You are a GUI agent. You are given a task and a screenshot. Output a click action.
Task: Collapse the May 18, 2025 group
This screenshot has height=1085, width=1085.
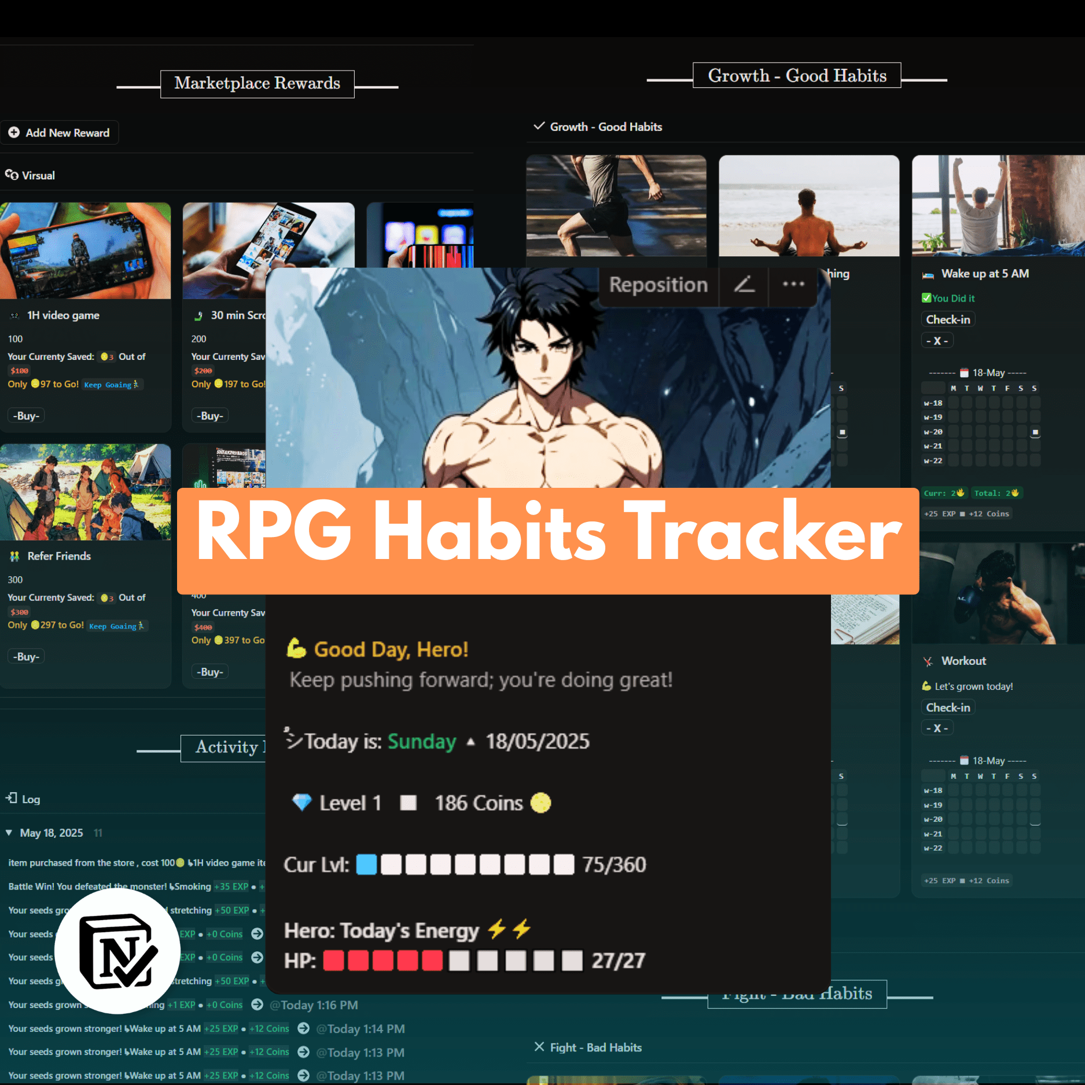click(x=9, y=833)
